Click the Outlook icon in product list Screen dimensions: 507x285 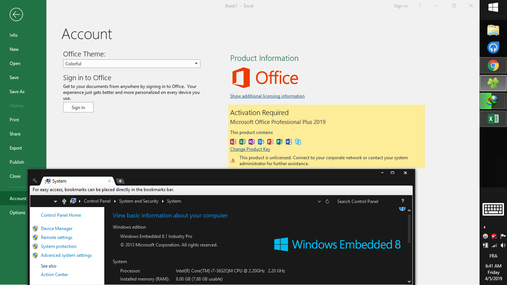click(x=261, y=142)
